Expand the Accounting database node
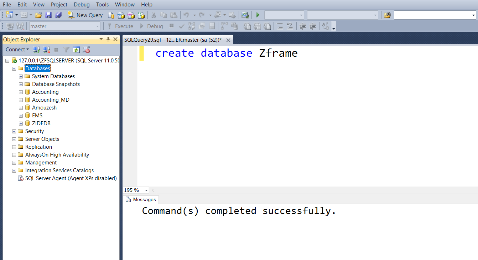 pyautogui.click(x=21, y=92)
